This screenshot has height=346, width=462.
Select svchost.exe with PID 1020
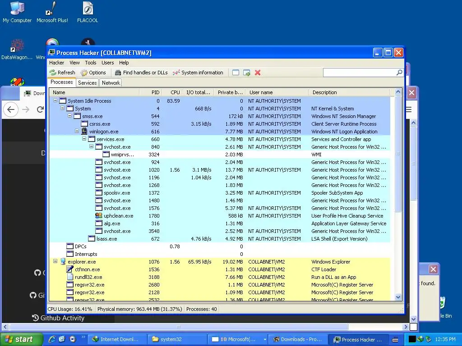coord(220,170)
